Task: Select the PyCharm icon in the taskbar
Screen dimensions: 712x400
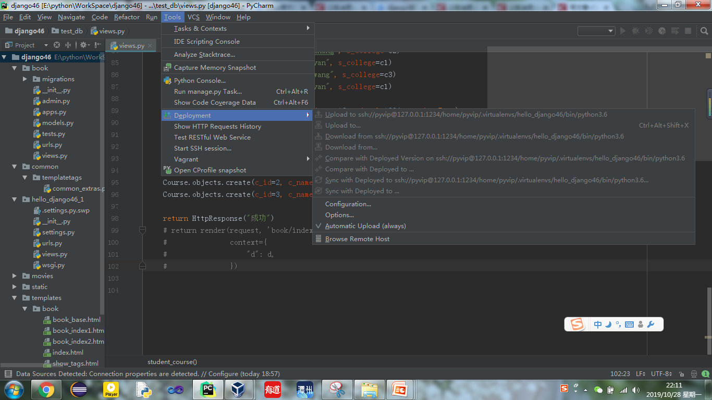Action: pos(208,389)
